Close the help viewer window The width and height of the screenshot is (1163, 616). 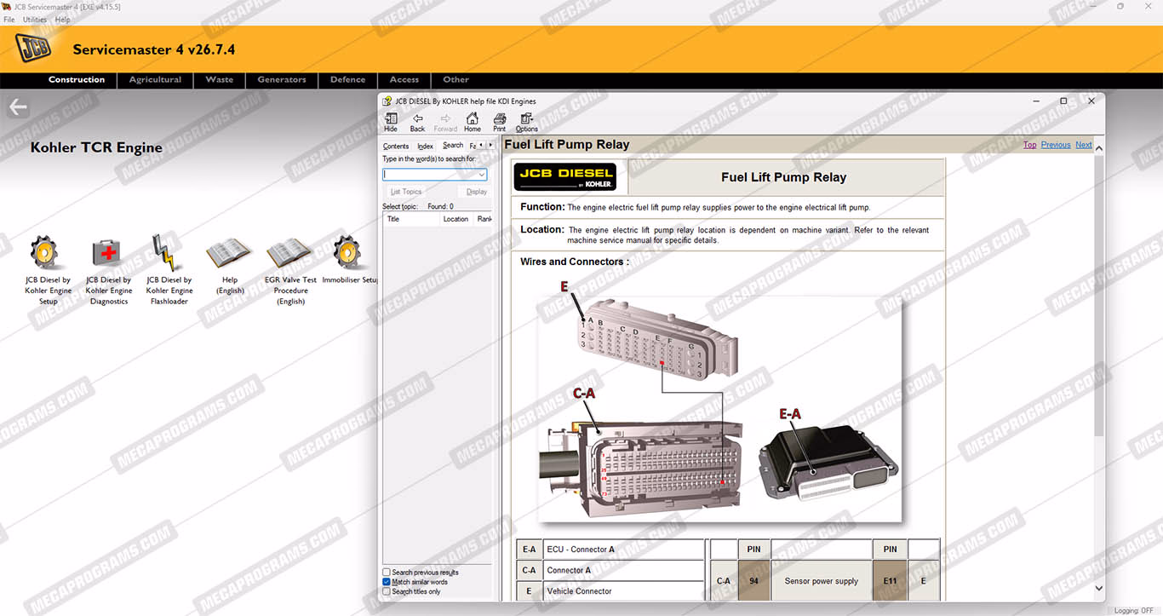pyautogui.click(x=1091, y=101)
